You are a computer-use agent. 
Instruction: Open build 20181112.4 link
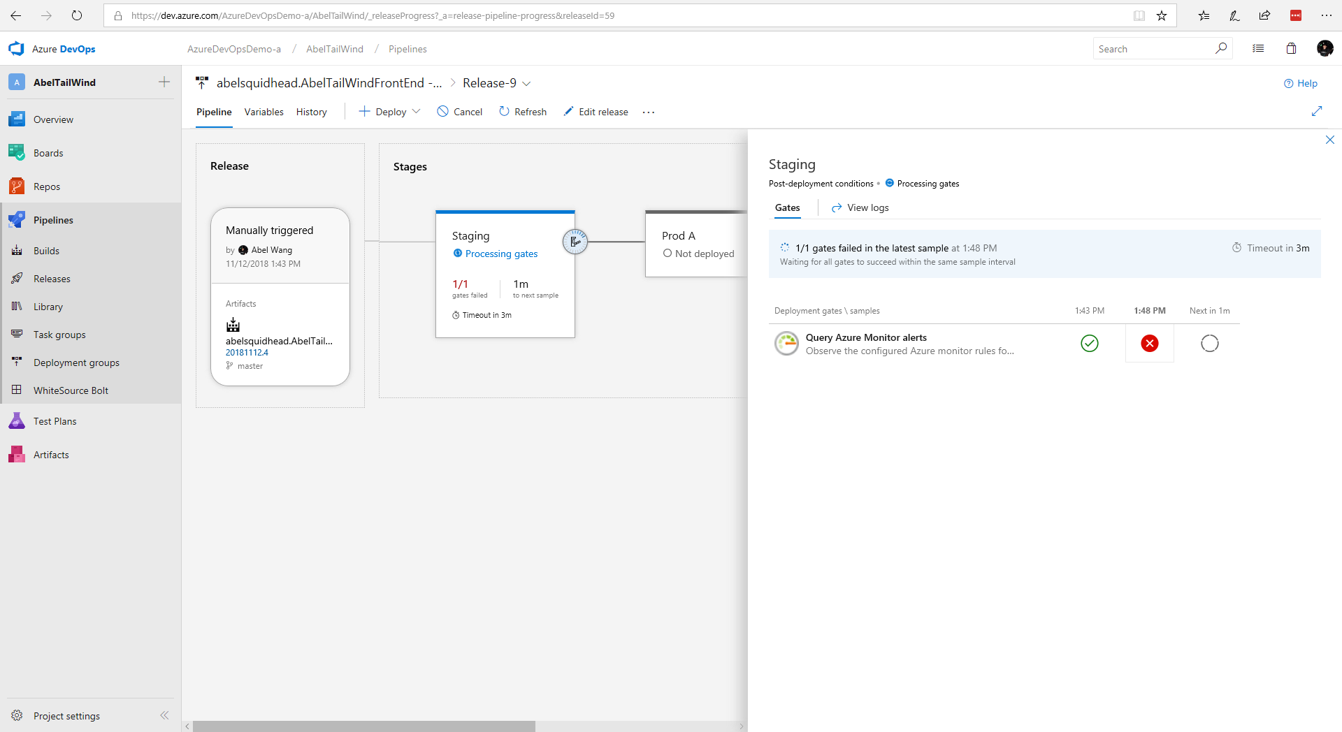[x=247, y=353]
